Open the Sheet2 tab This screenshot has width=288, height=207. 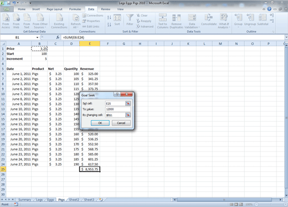point(74,200)
